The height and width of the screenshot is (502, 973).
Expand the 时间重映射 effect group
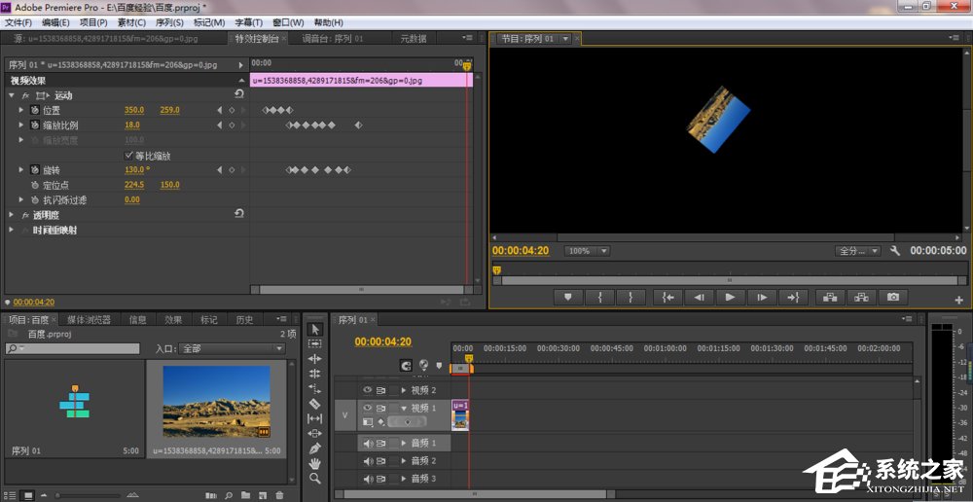pyautogui.click(x=11, y=230)
